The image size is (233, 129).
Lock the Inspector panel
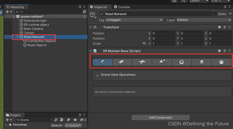pyautogui.click(x=225, y=7)
